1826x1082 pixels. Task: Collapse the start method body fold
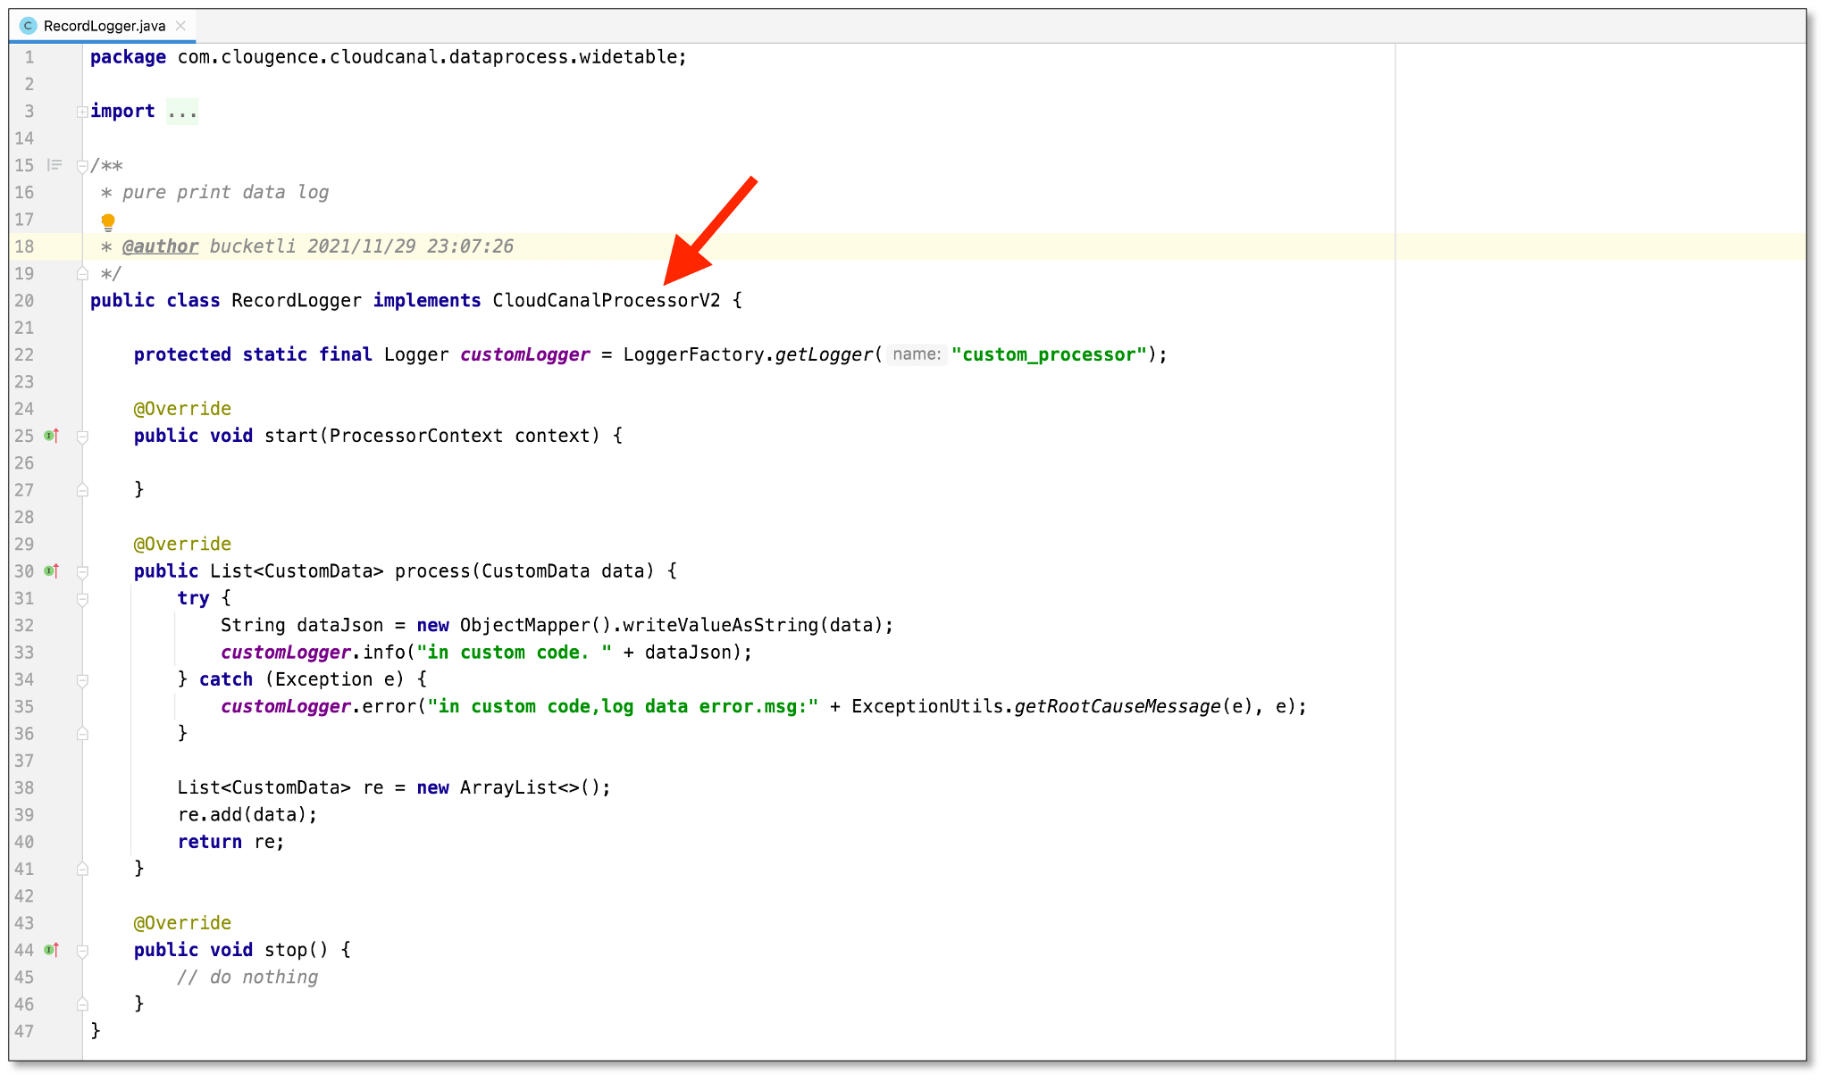point(83,436)
